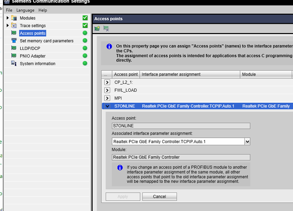293x211 pixels.
Task: Click the green status dot for System information
Action: click(85, 63)
